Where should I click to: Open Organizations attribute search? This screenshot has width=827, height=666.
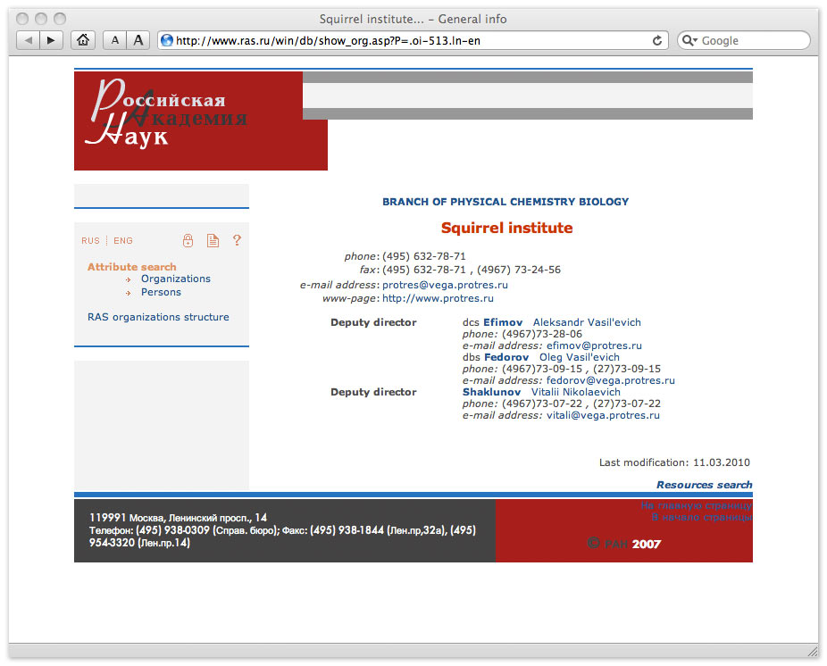[x=175, y=279]
